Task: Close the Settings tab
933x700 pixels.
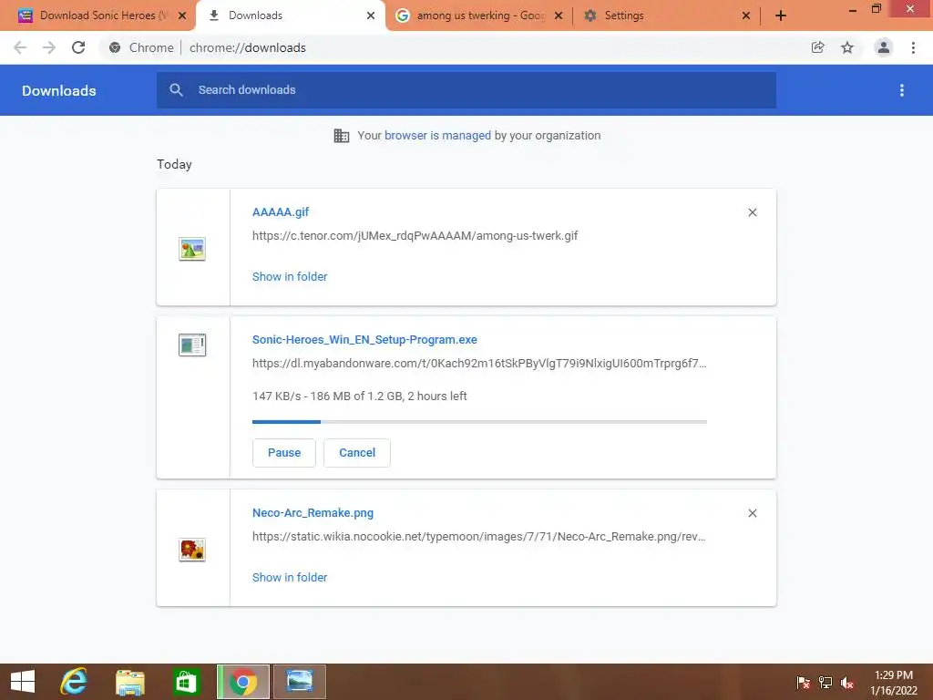Action: (746, 15)
